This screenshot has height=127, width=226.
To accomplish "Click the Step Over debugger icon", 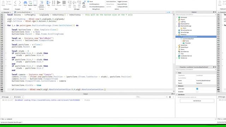I will pos(75,2).
